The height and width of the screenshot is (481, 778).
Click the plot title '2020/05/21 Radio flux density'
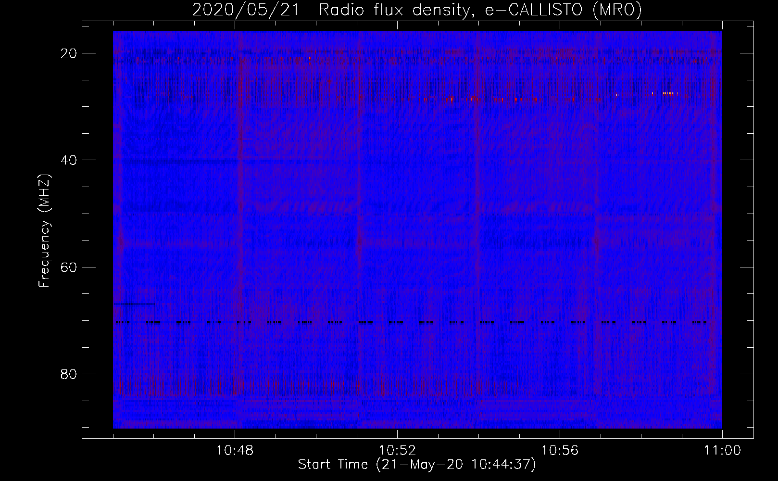(x=417, y=10)
